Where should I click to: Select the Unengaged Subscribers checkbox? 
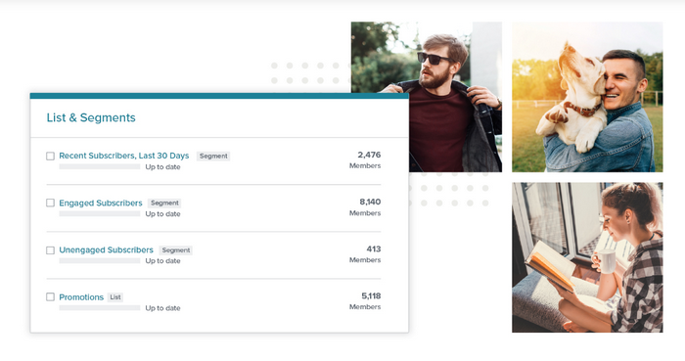50,250
